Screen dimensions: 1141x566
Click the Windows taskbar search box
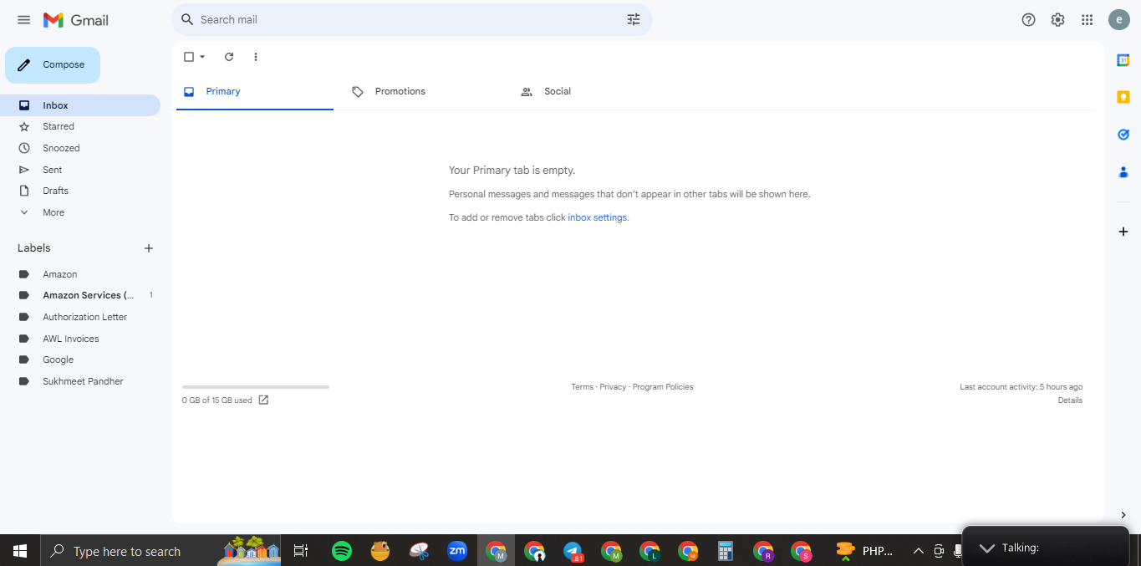click(160, 551)
